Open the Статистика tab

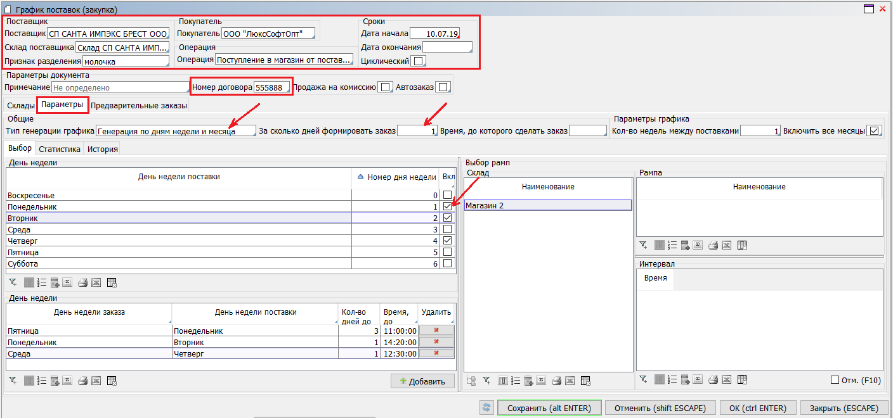pyautogui.click(x=60, y=149)
